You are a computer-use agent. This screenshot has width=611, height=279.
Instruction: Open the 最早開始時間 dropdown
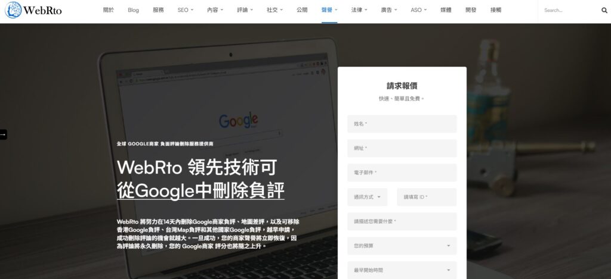[402, 270]
